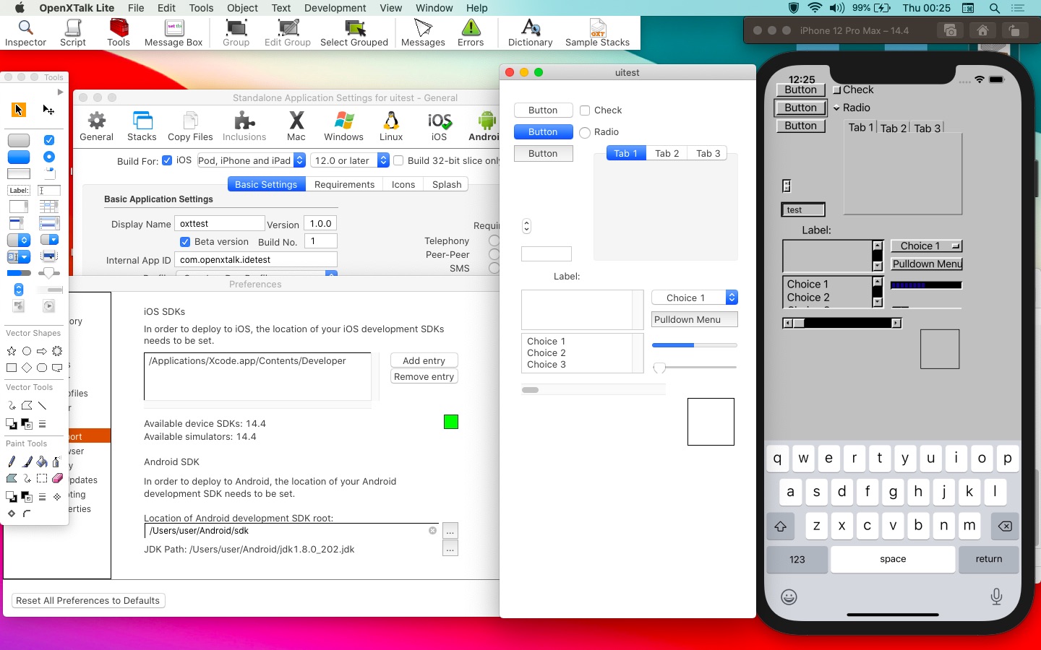The image size is (1041, 650).
Task: Take a screenshot in the simulator toolbar
Action: pyautogui.click(x=951, y=30)
